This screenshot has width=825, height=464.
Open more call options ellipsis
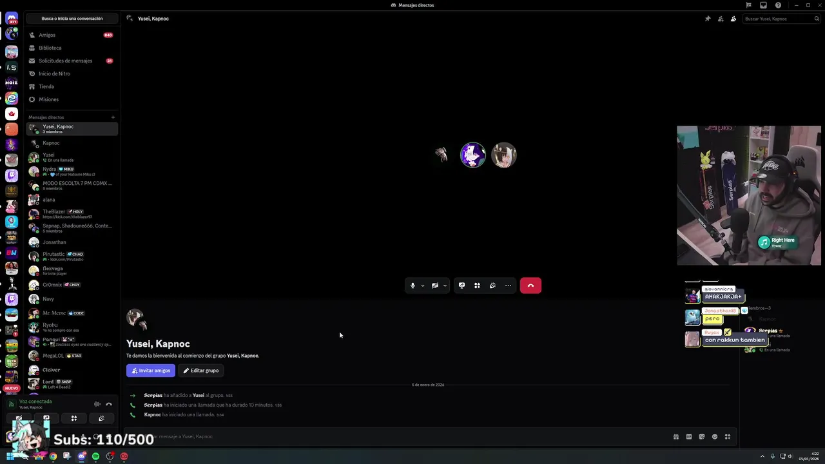[508, 285]
